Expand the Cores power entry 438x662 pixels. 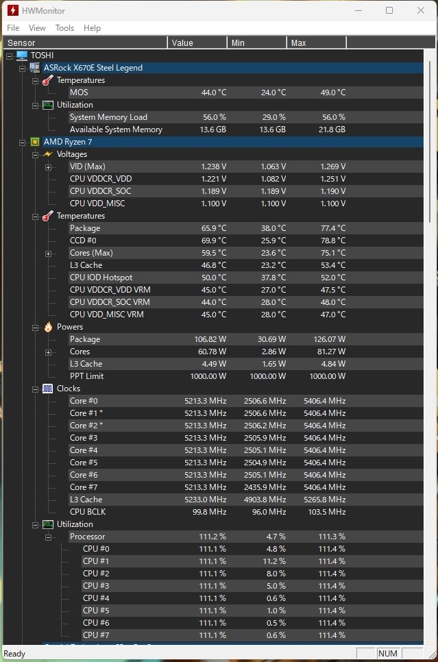point(48,352)
